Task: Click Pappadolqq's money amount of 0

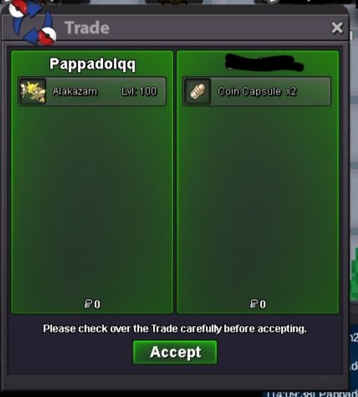Action: tap(97, 304)
